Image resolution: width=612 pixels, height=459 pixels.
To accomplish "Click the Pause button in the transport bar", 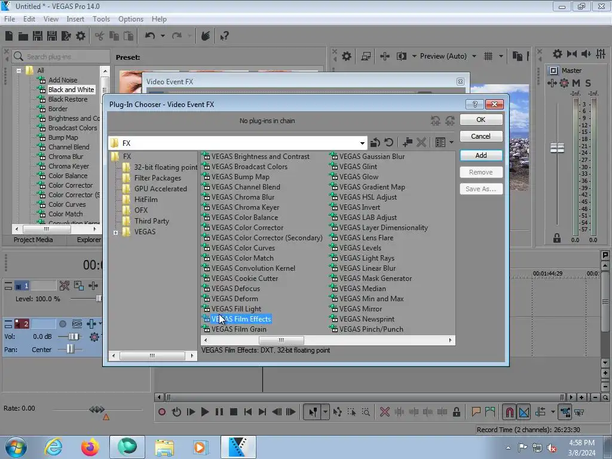I will coord(219,412).
